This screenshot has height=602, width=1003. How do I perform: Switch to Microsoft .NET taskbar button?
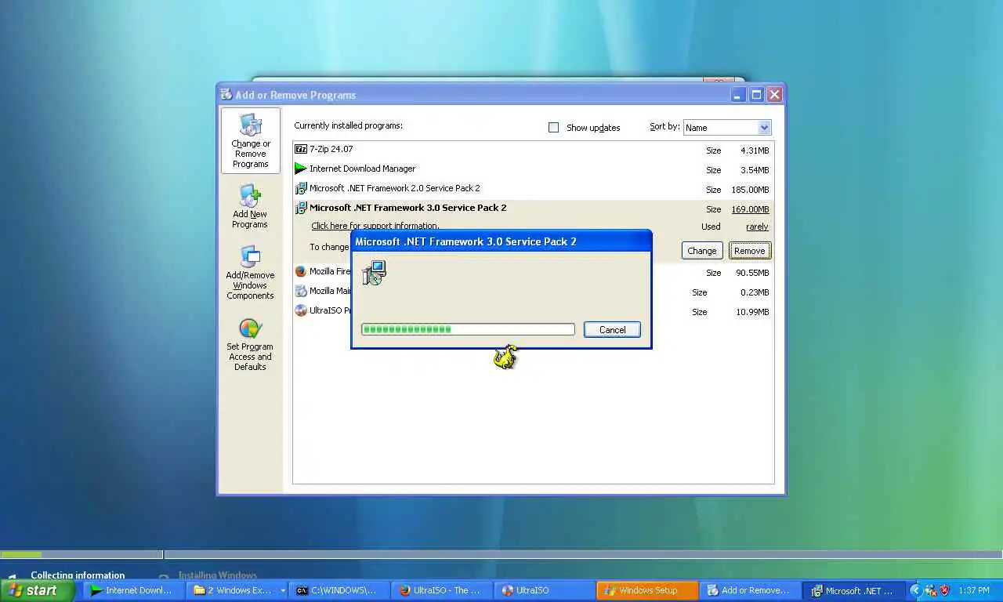(x=854, y=591)
